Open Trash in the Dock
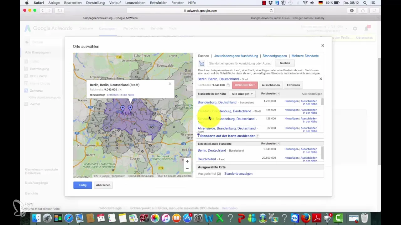Viewport: 401px width, 225px height. (364, 218)
